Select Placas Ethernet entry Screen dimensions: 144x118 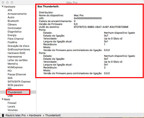tap(17, 75)
